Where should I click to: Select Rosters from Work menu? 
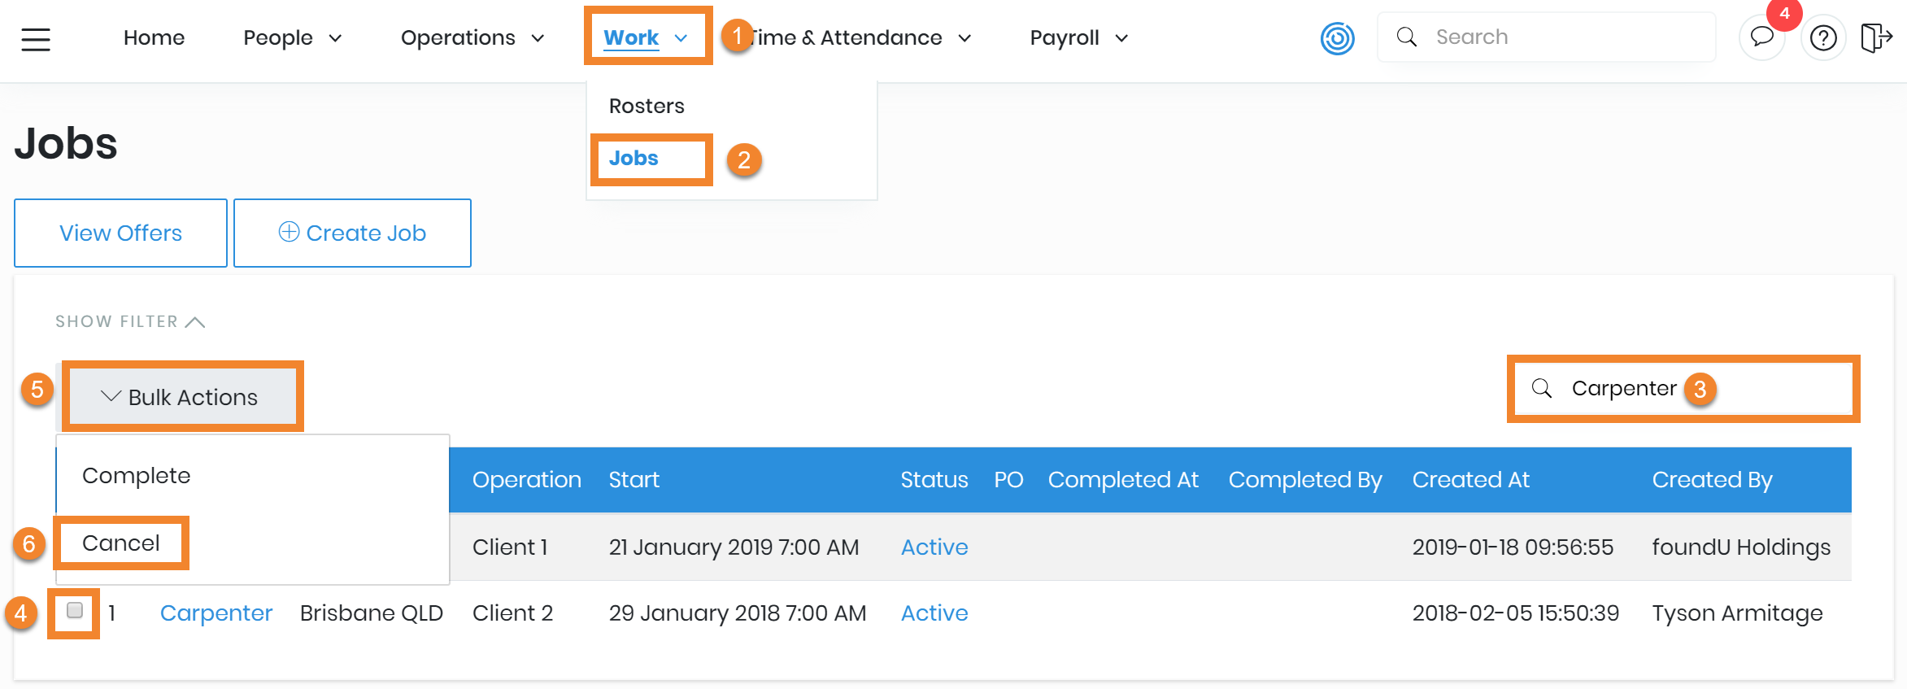click(x=647, y=106)
